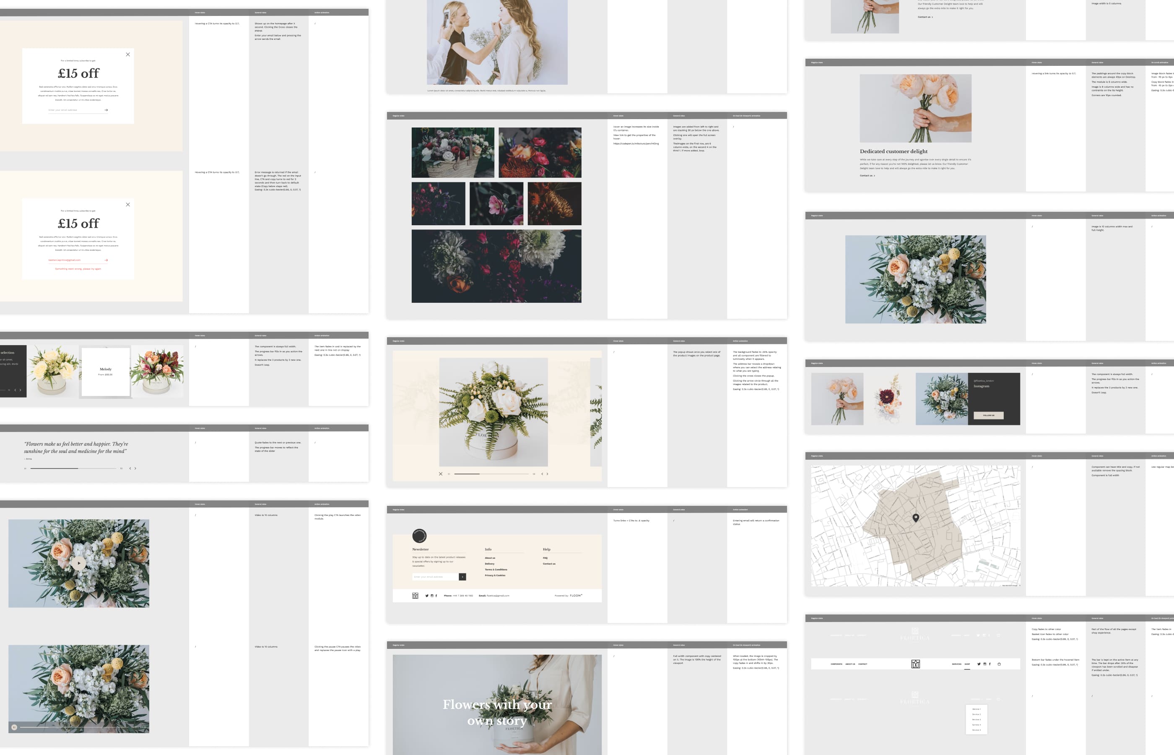Open the basket flowers gallery image
Viewport: 1174px width, 755px height.
point(453,153)
